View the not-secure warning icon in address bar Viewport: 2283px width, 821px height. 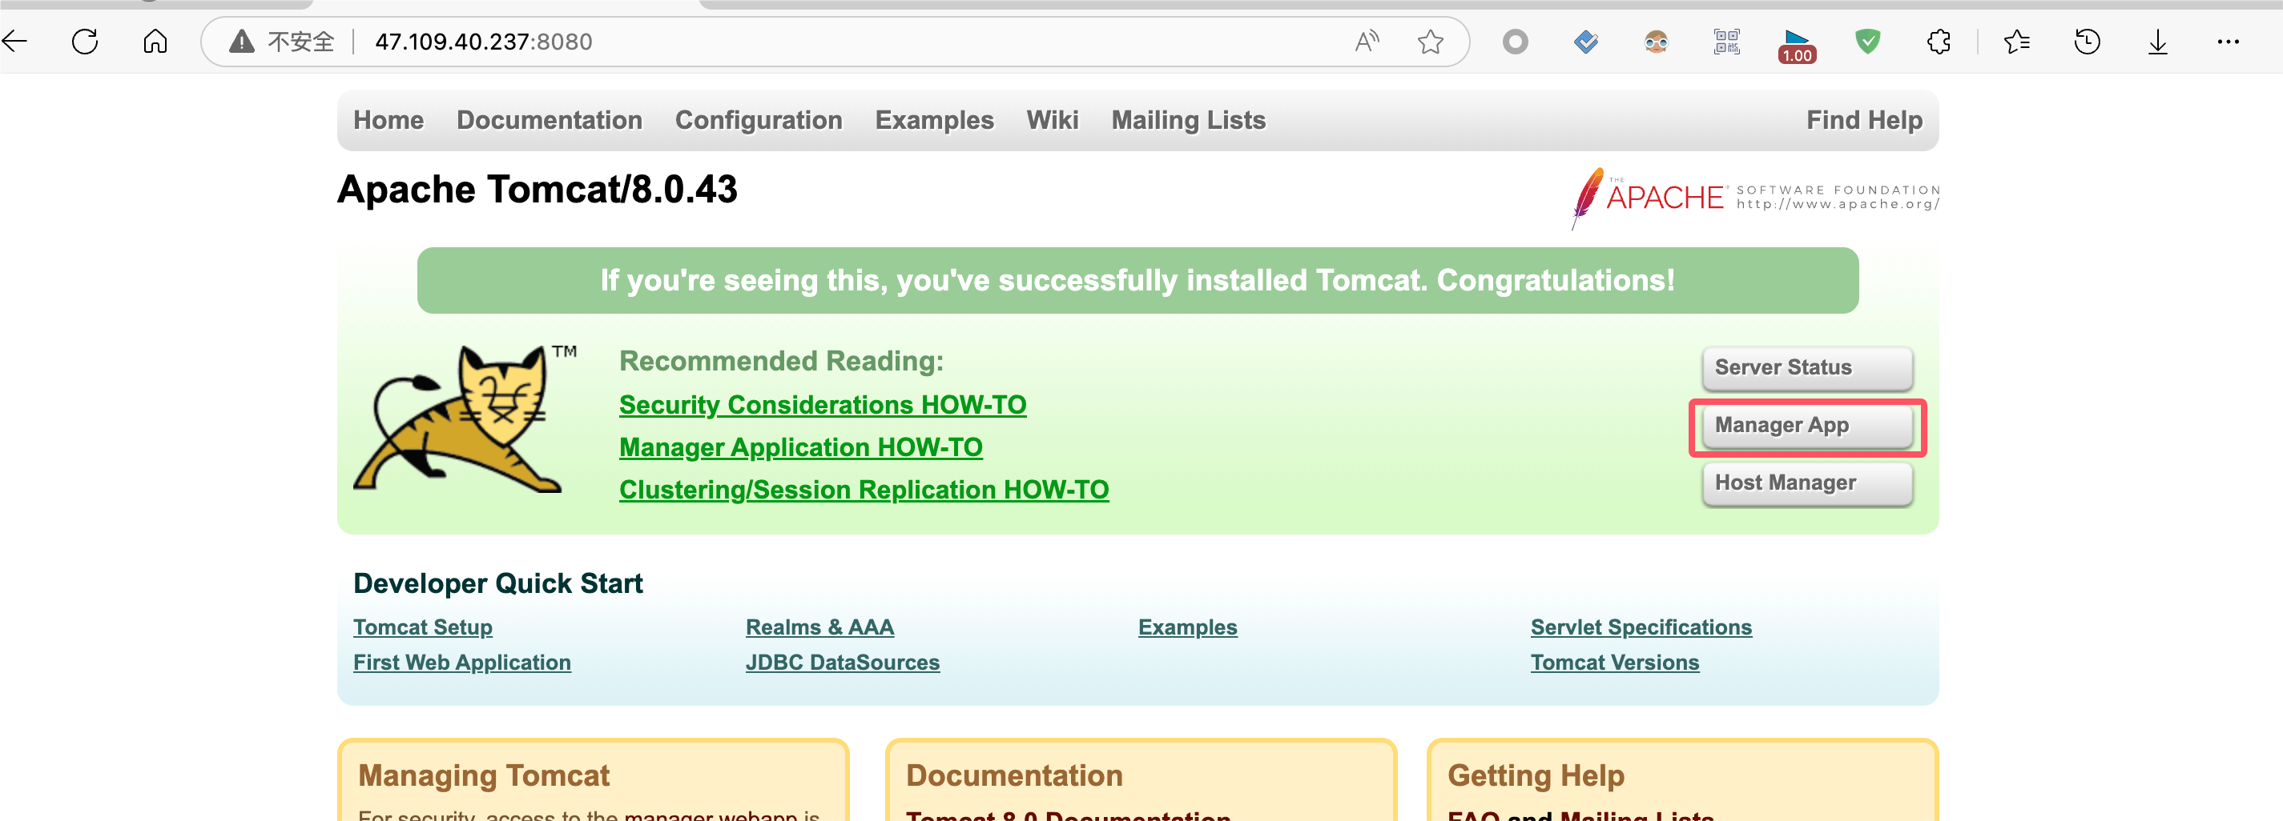pyautogui.click(x=241, y=42)
